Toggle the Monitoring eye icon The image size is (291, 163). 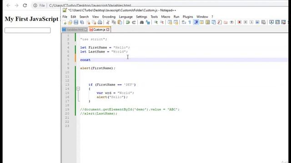[x=231, y=22]
